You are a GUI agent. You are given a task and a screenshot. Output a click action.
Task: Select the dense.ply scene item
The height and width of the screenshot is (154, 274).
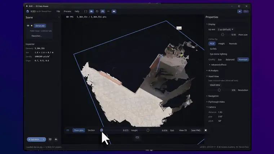coord(40,26)
